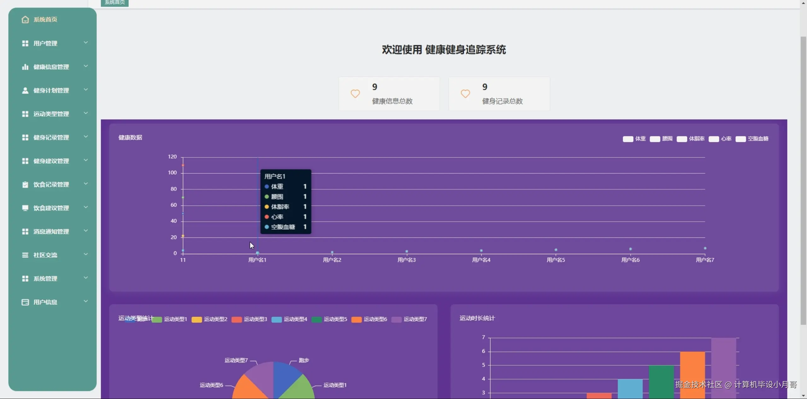The image size is (807, 399).
Task: Expand 系统管理 submenu arrow
Action: coord(86,278)
